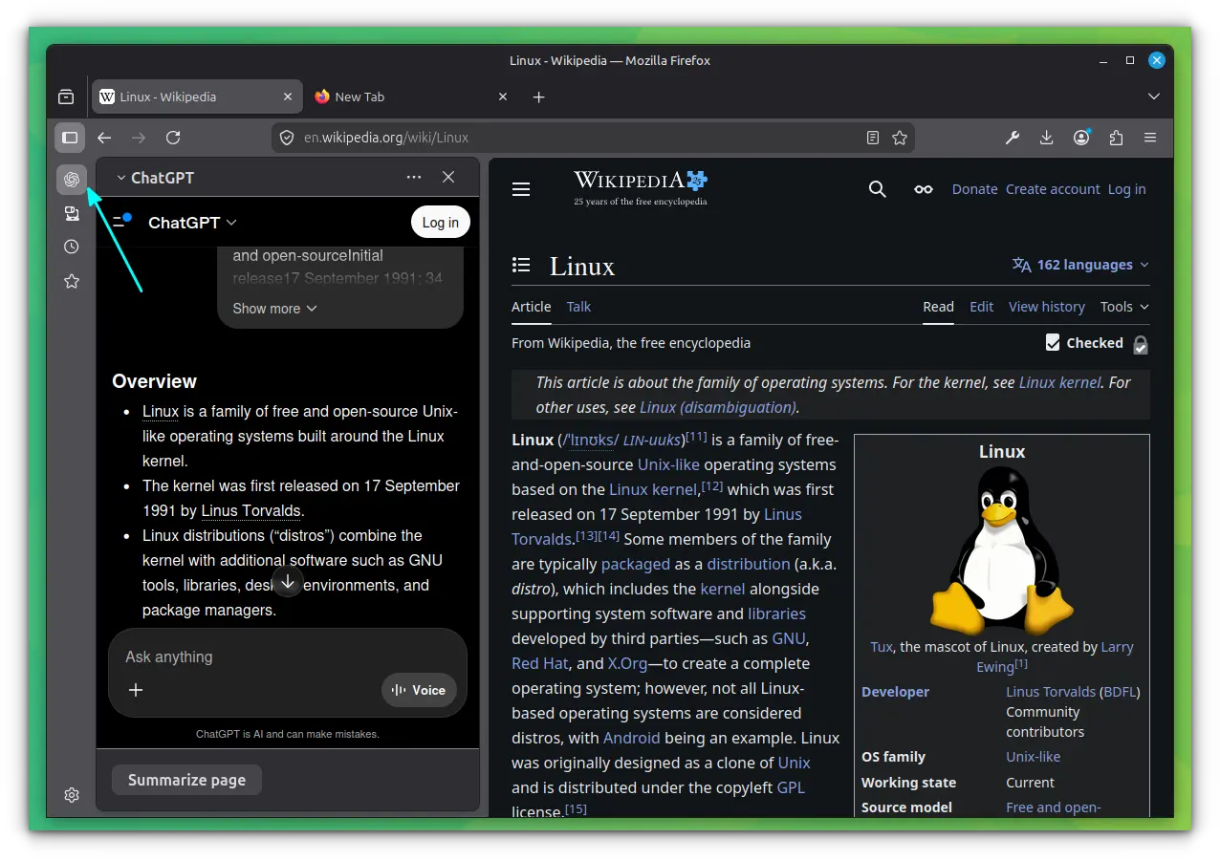1220x861 pixels.
Task: Select the Linux - Wikipedia tab
Action: pos(197,97)
